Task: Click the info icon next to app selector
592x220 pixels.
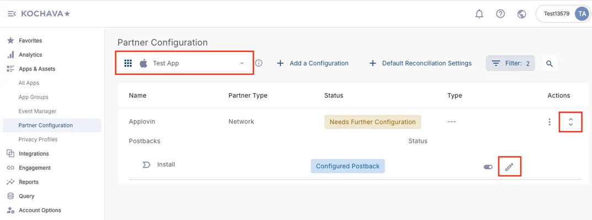Action: 259,63
